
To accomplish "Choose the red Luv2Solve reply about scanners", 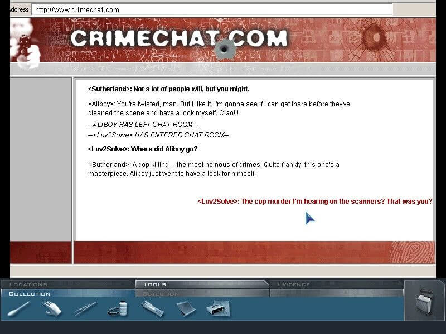I will click(x=315, y=202).
